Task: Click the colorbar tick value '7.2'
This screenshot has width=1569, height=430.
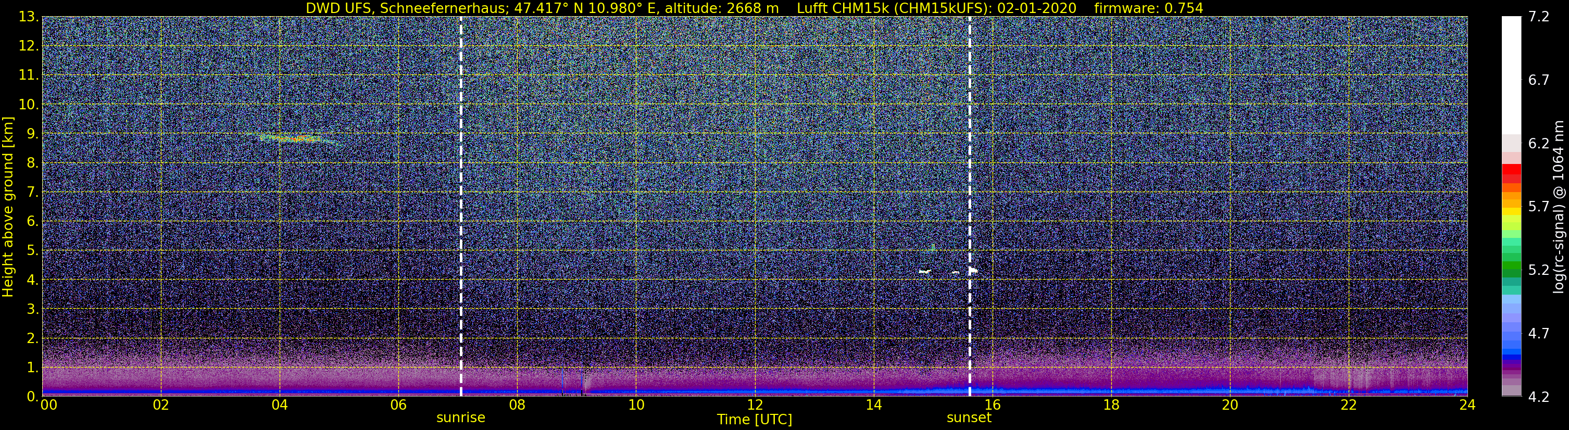Action: pos(1539,17)
